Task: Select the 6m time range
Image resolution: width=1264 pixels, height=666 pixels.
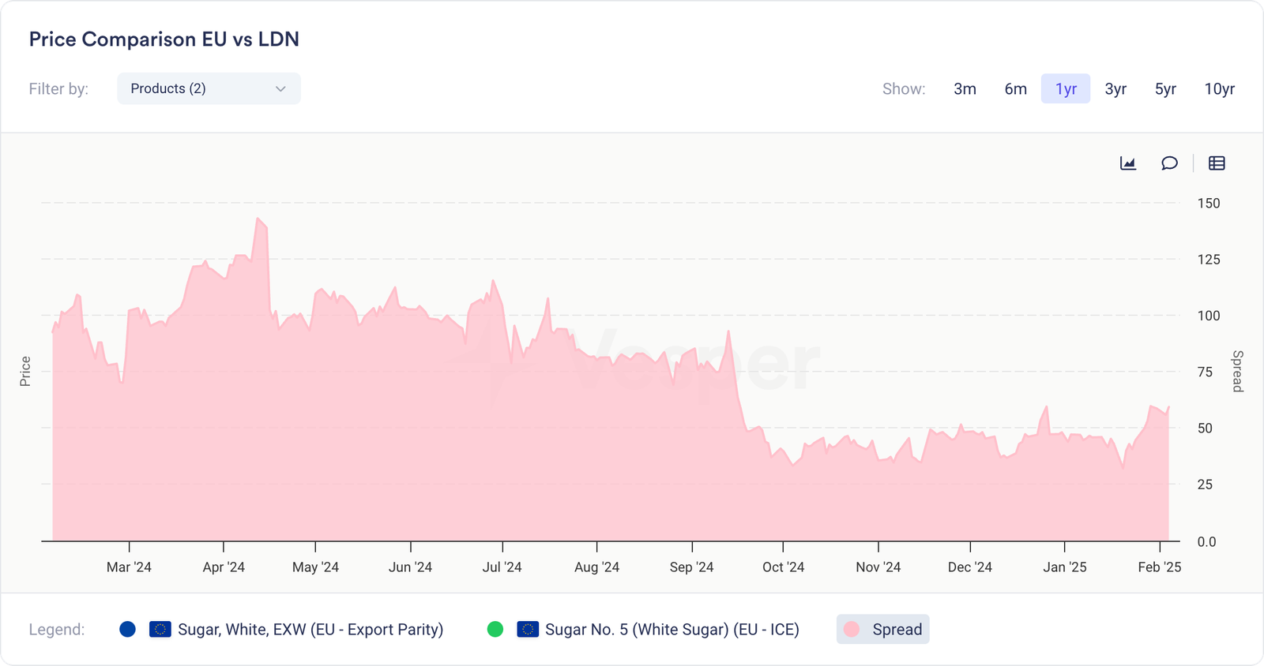Action: (1015, 89)
